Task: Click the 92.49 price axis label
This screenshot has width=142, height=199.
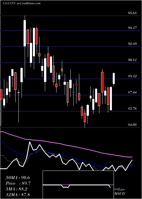Action: point(132,44)
